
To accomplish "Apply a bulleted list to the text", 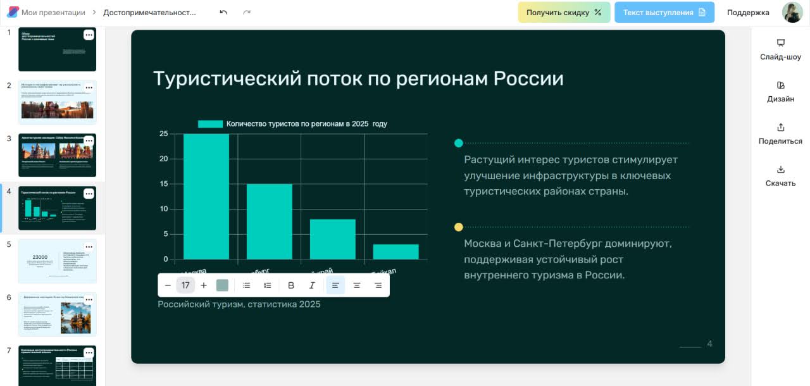I will pos(246,285).
